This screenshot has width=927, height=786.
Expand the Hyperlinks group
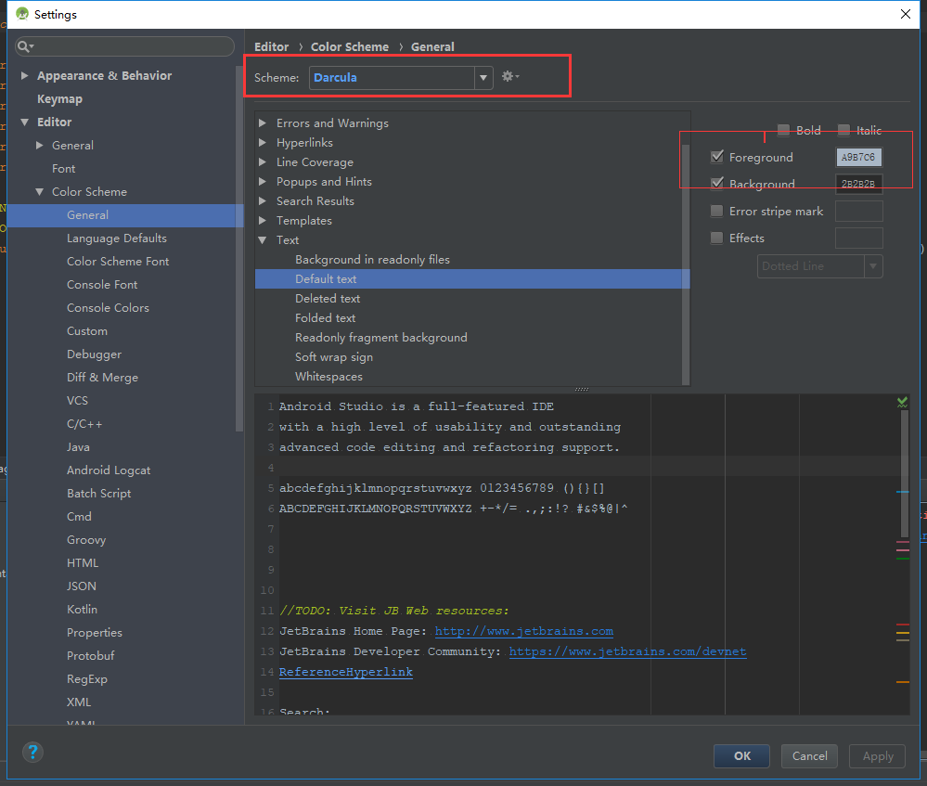point(263,143)
